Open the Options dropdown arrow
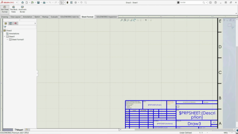Viewport: 238px width, 134px height. pyautogui.click(x=78, y=3)
